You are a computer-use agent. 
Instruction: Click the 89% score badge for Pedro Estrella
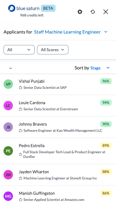pos(106,146)
